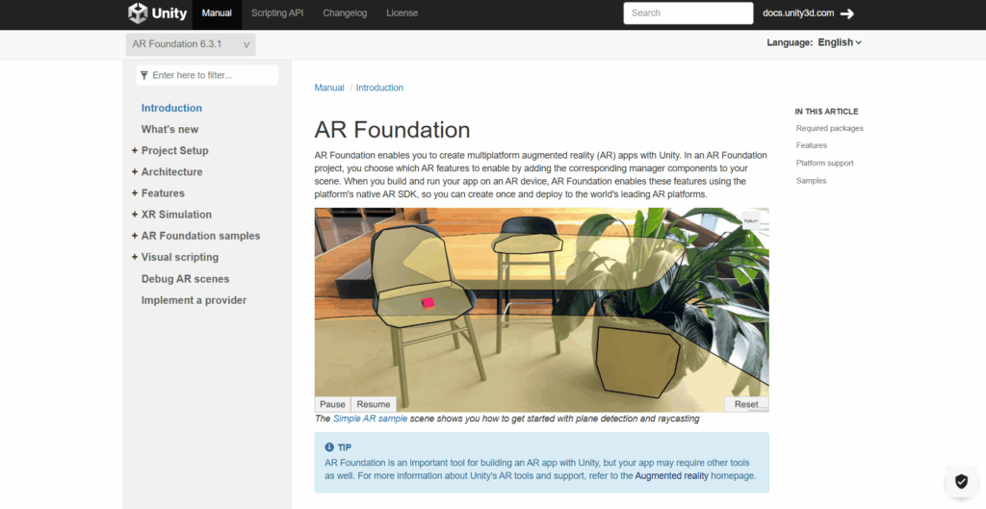Open the Simple AR sample link
The image size is (986, 509).
(x=371, y=419)
